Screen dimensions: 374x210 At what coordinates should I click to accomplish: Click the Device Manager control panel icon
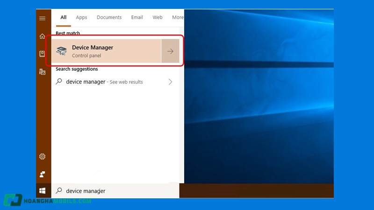coord(61,51)
